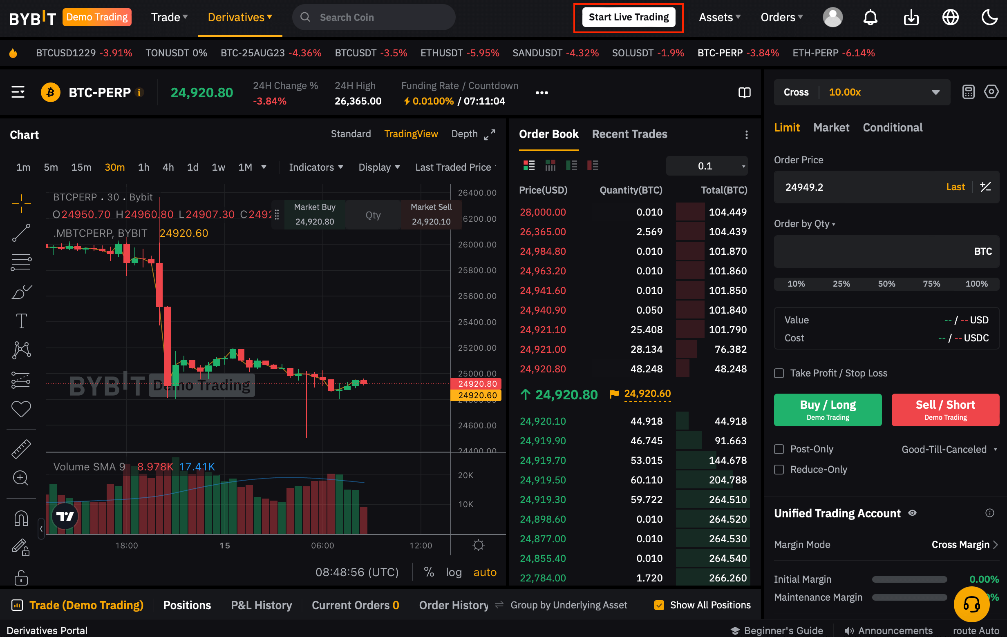
Task: Toggle Post-Only order option
Action: click(780, 449)
